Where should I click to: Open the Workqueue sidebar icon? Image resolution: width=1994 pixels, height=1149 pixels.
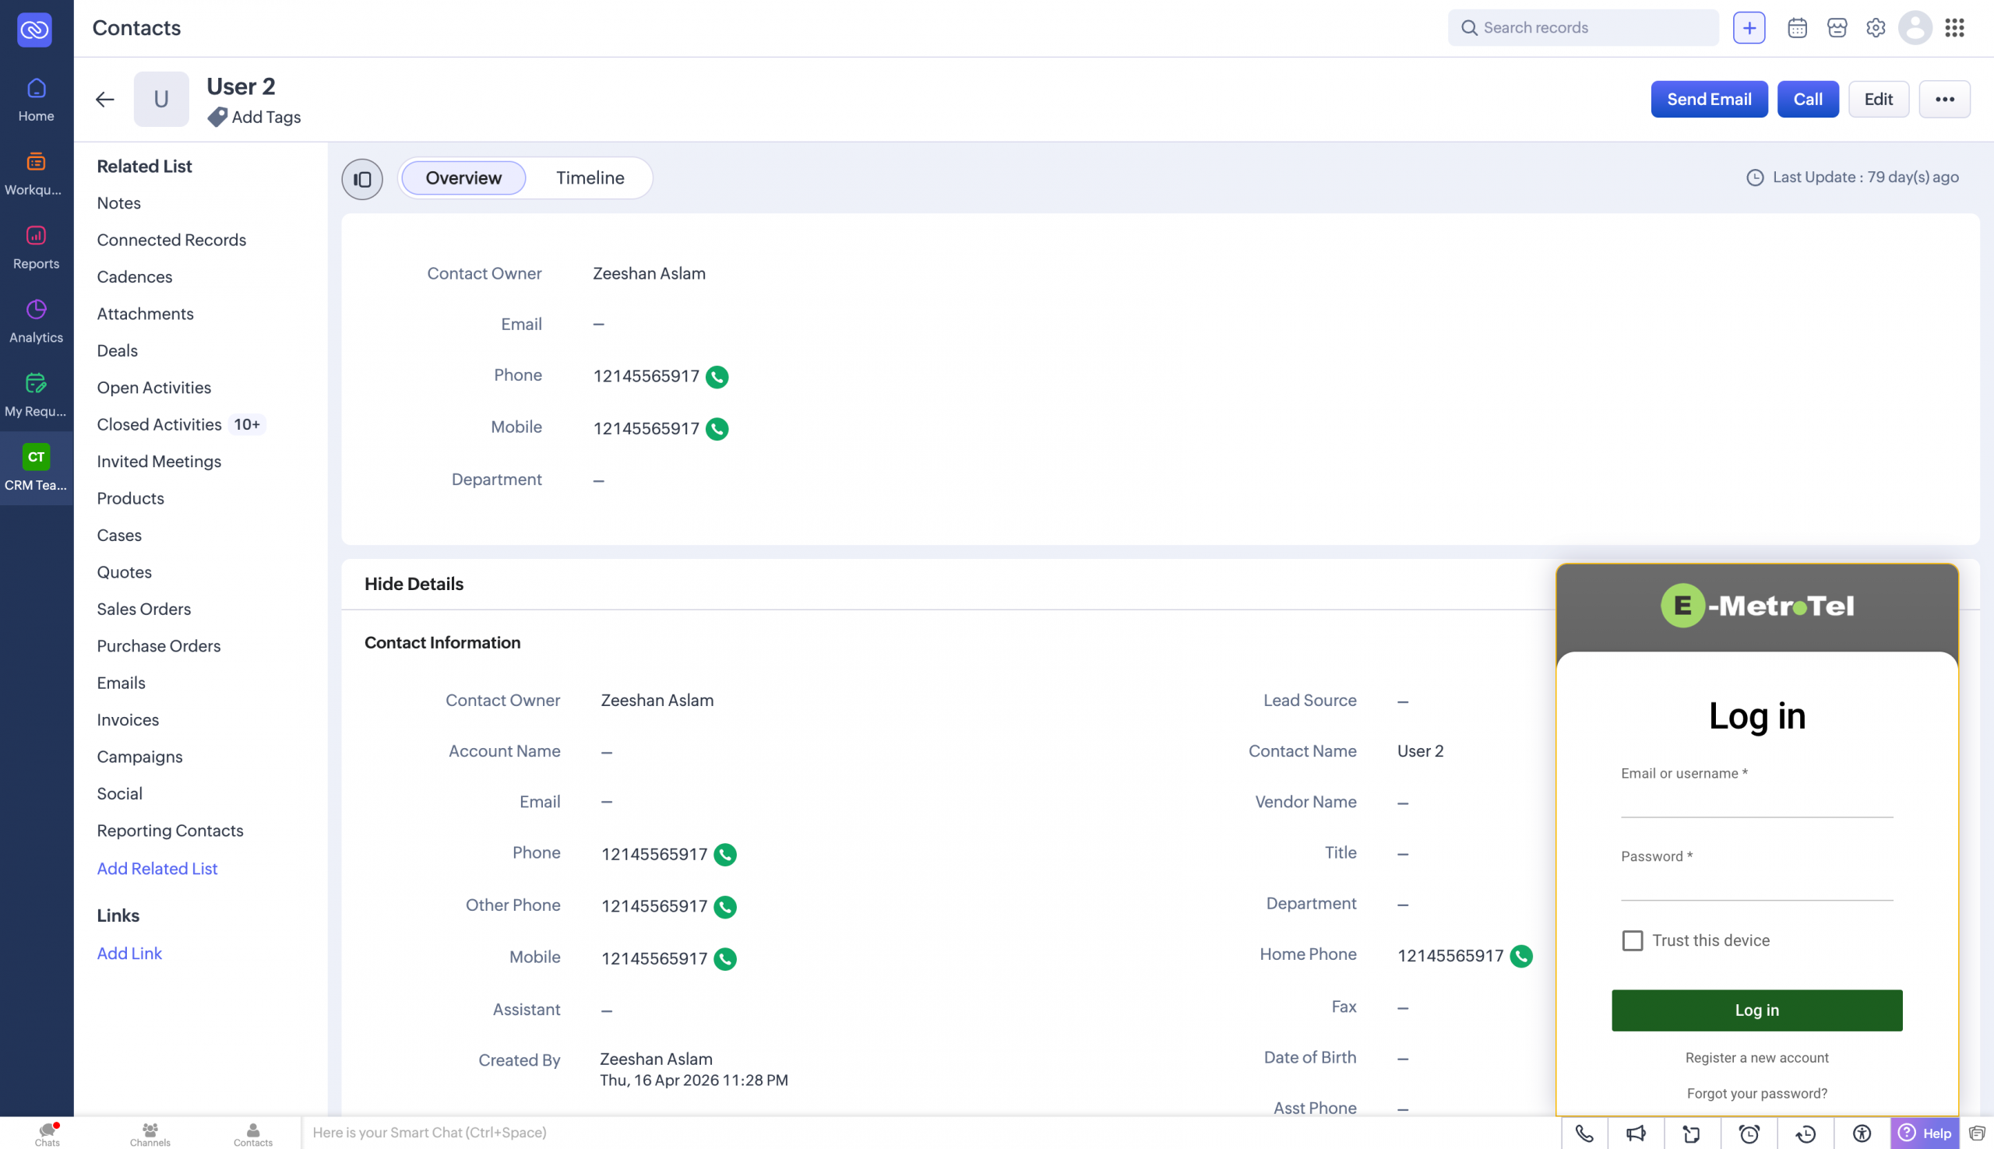pyautogui.click(x=37, y=174)
